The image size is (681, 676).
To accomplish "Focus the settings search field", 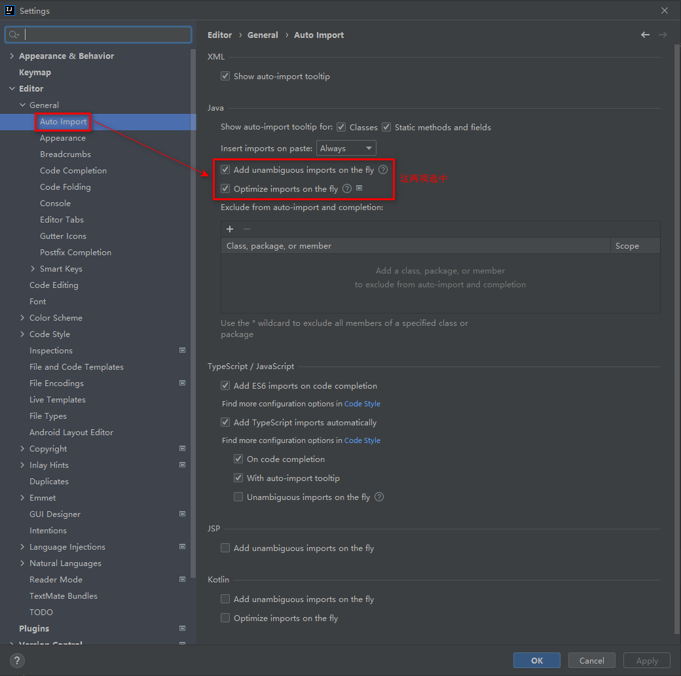I will tap(98, 34).
